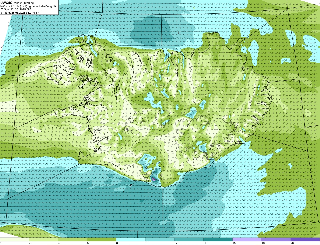Click the 2–4 m/s light green legend swatch
The height and width of the screenshot is (245, 320).
click(44, 239)
